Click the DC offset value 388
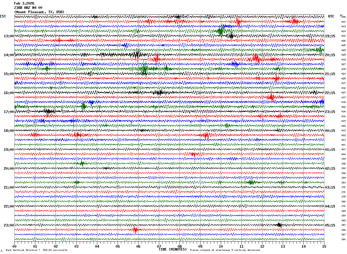The width and height of the screenshot is (347, 254). (344, 168)
